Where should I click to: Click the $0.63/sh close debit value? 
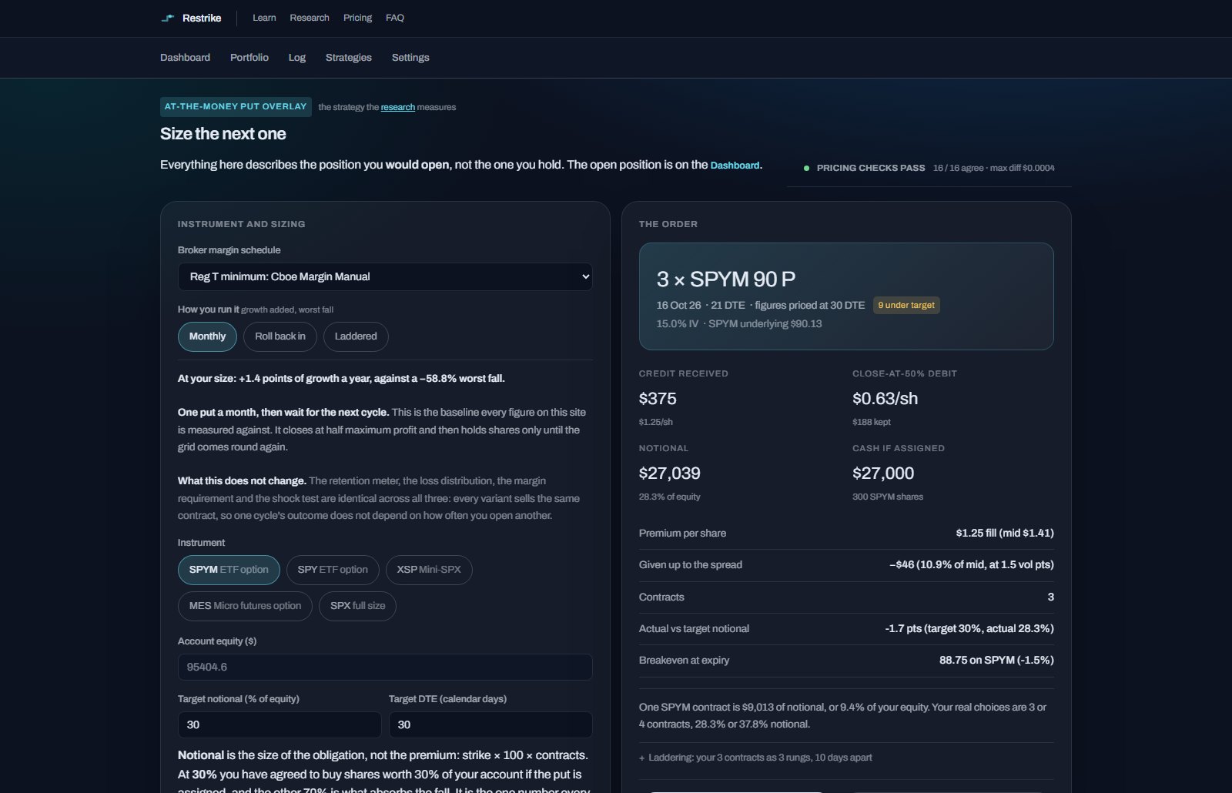(x=885, y=399)
